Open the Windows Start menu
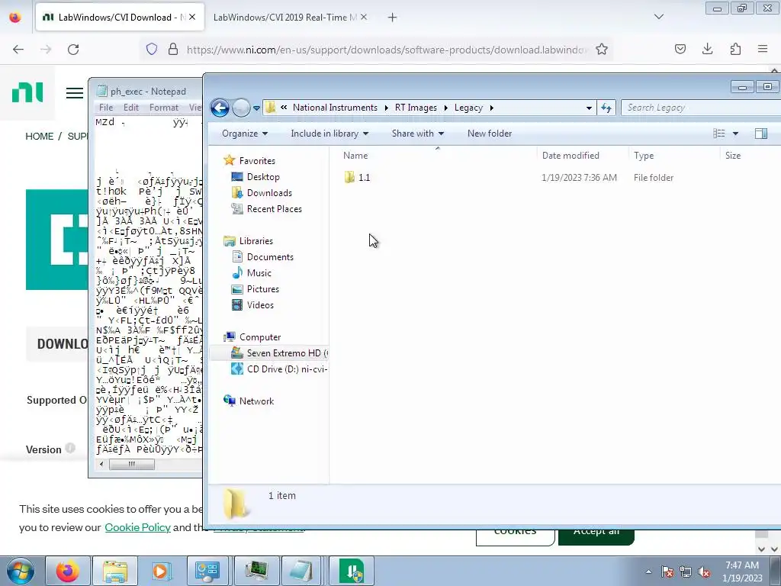Viewport: 781px width, 586px height. pos(21,571)
